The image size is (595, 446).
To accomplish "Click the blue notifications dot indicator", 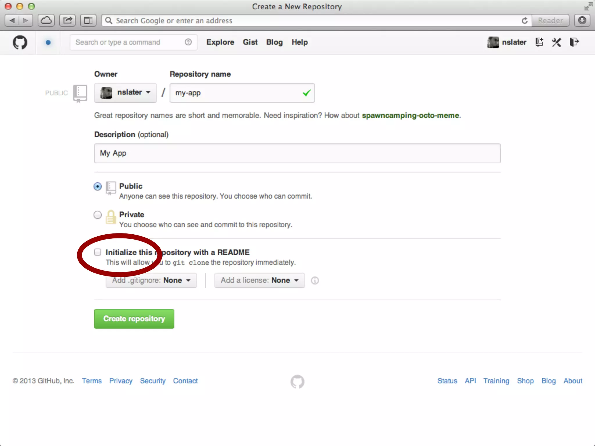I will tap(48, 42).
